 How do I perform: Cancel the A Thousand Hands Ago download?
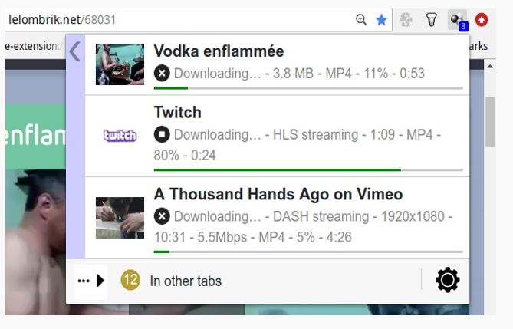(161, 216)
